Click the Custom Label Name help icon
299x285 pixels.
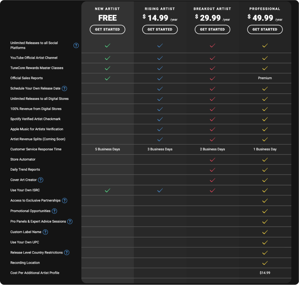[x=45, y=232]
